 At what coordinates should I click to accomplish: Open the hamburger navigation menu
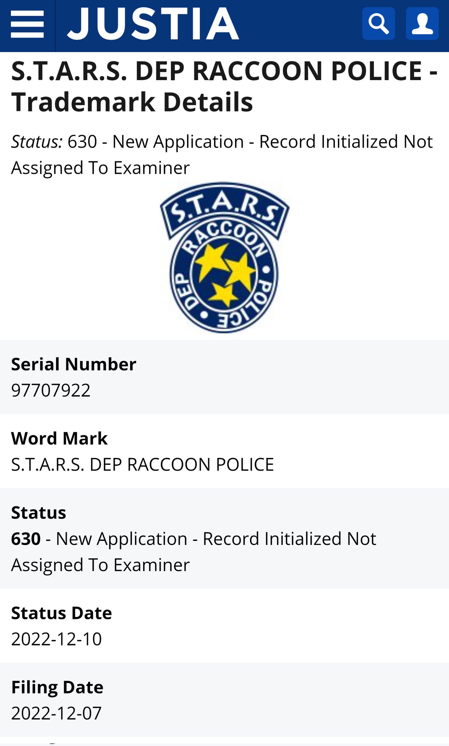click(27, 24)
